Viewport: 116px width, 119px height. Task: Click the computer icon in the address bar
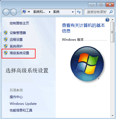(24, 12)
